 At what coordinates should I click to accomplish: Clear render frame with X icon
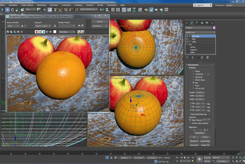coord(22,32)
